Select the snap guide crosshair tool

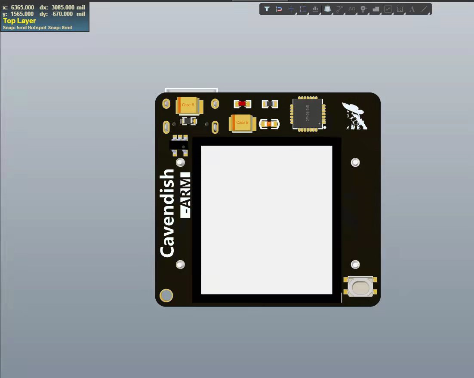[x=291, y=9]
